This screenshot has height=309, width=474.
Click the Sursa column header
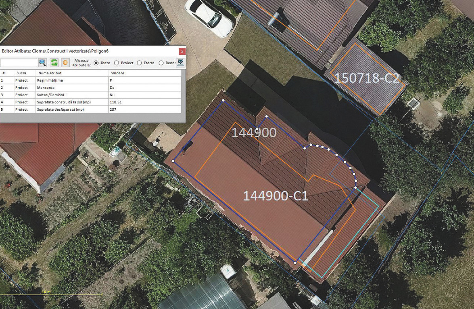21,73
